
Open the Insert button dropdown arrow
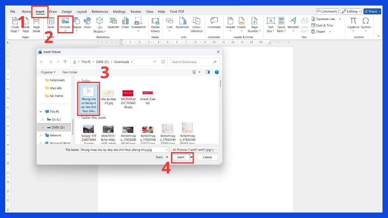(191, 157)
